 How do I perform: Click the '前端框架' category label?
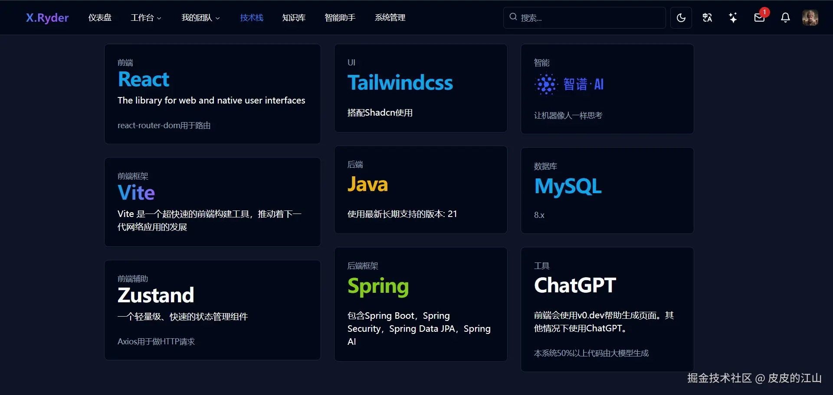coord(133,176)
